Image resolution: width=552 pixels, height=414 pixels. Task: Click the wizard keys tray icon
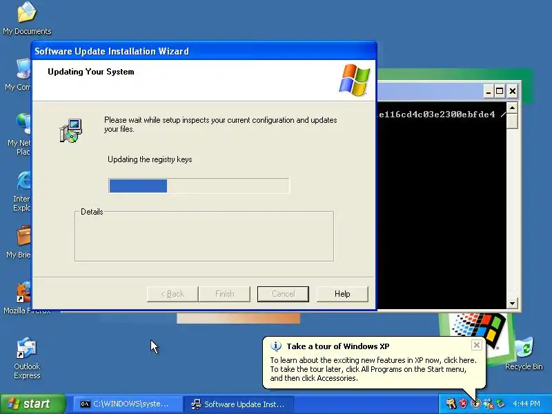(451, 404)
